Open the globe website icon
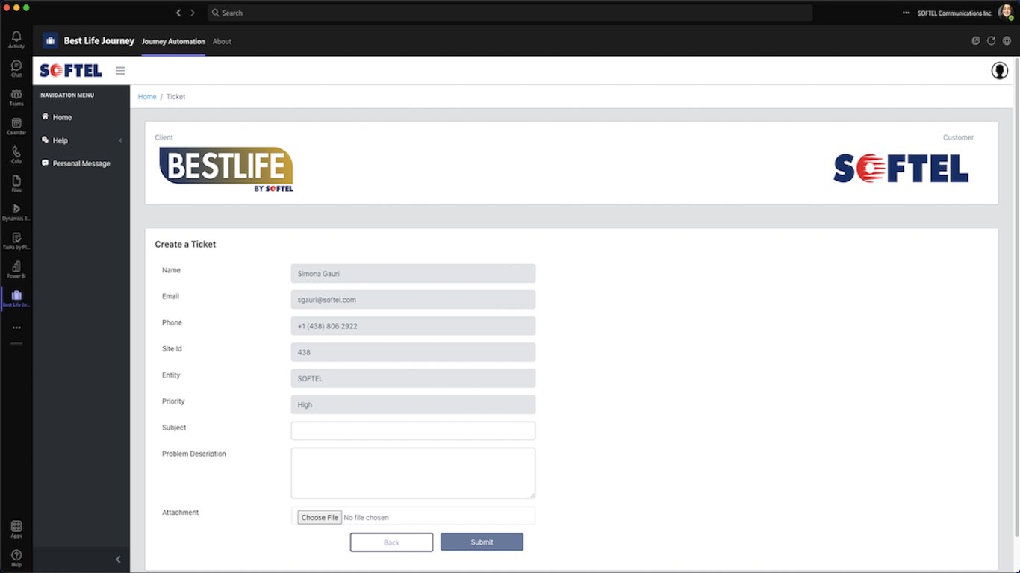 click(x=1007, y=41)
